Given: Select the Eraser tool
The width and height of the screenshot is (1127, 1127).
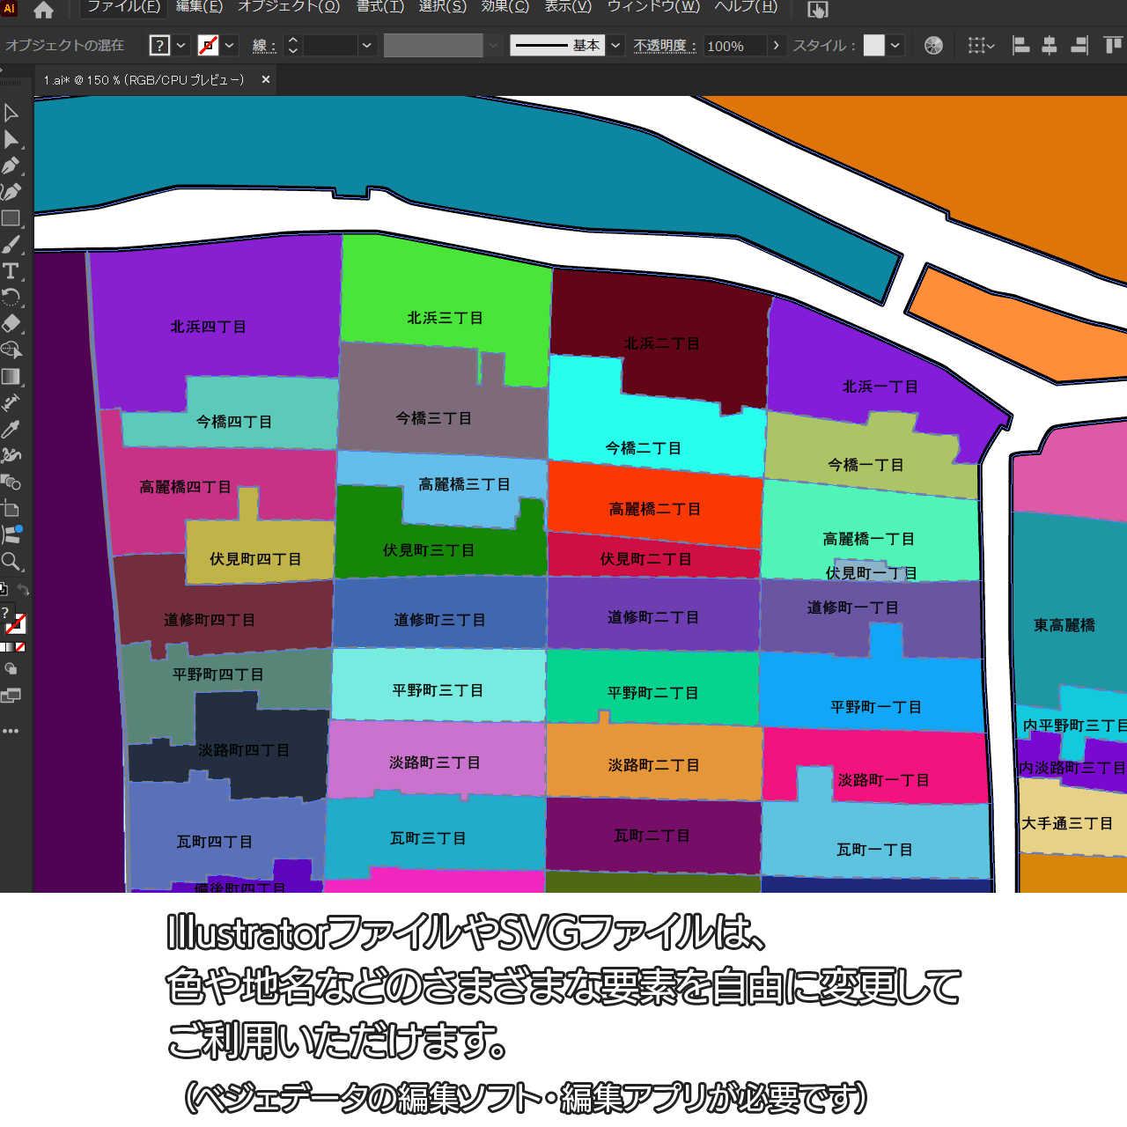Looking at the screenshot, I should point(11,324).
